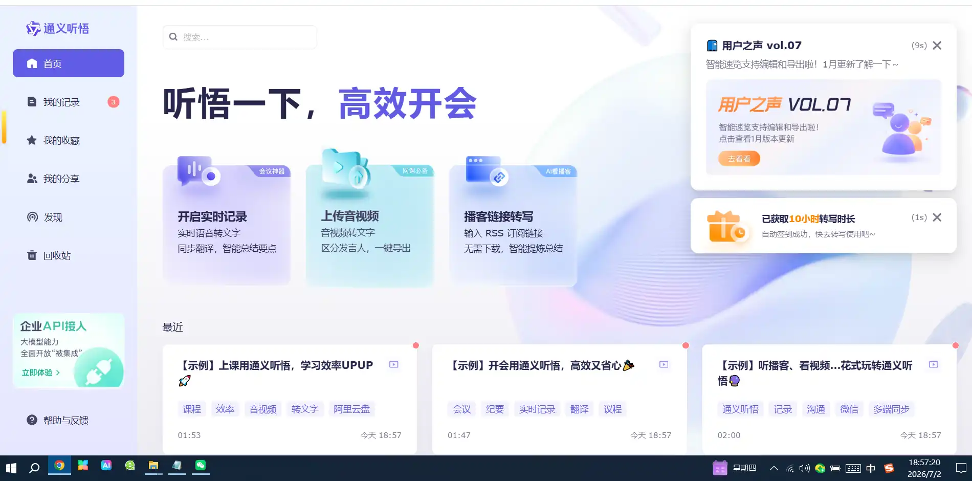Open the 首页 home menu item
972x481 pixels.
[x=69, y=63]
